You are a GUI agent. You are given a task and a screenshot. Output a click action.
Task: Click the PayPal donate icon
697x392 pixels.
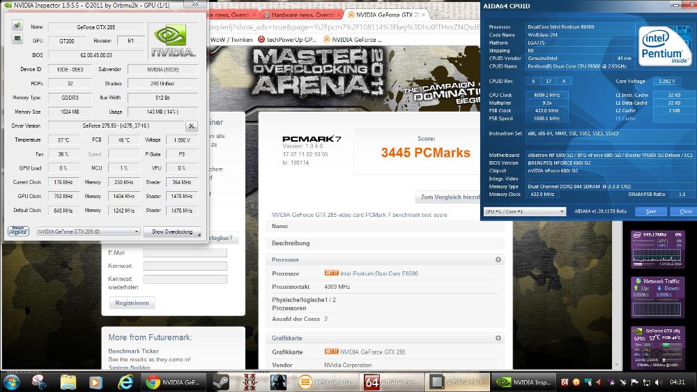click(x=18, y=232)
